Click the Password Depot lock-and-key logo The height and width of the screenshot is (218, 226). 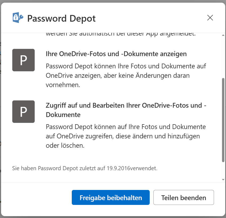tap(18, 18)
